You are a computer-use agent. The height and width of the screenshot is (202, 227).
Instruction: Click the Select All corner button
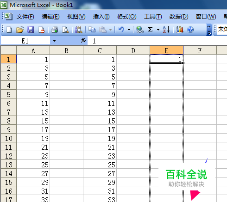(8, 50)
